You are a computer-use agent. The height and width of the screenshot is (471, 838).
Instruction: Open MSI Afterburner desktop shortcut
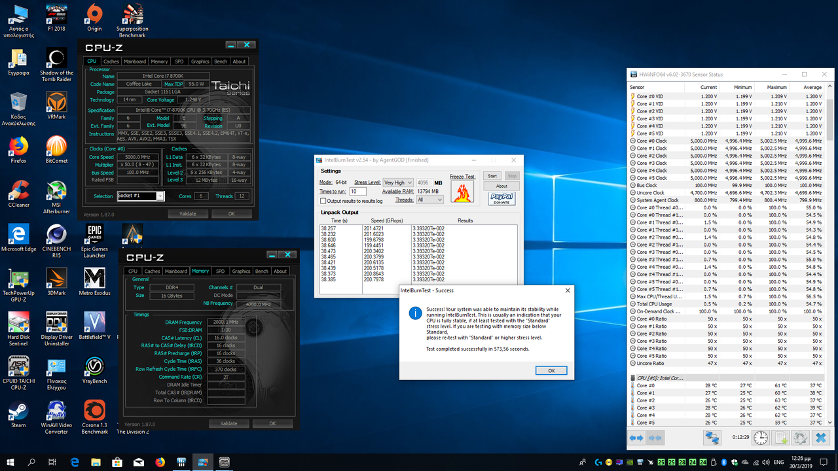56,196
